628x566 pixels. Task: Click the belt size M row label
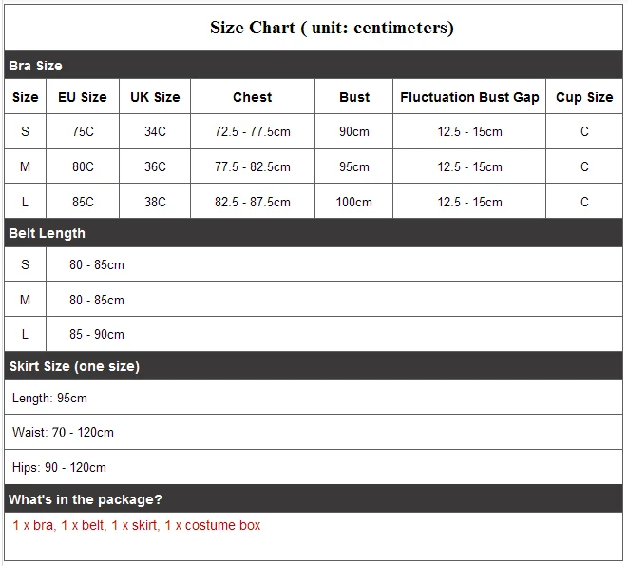click(25, 300)
